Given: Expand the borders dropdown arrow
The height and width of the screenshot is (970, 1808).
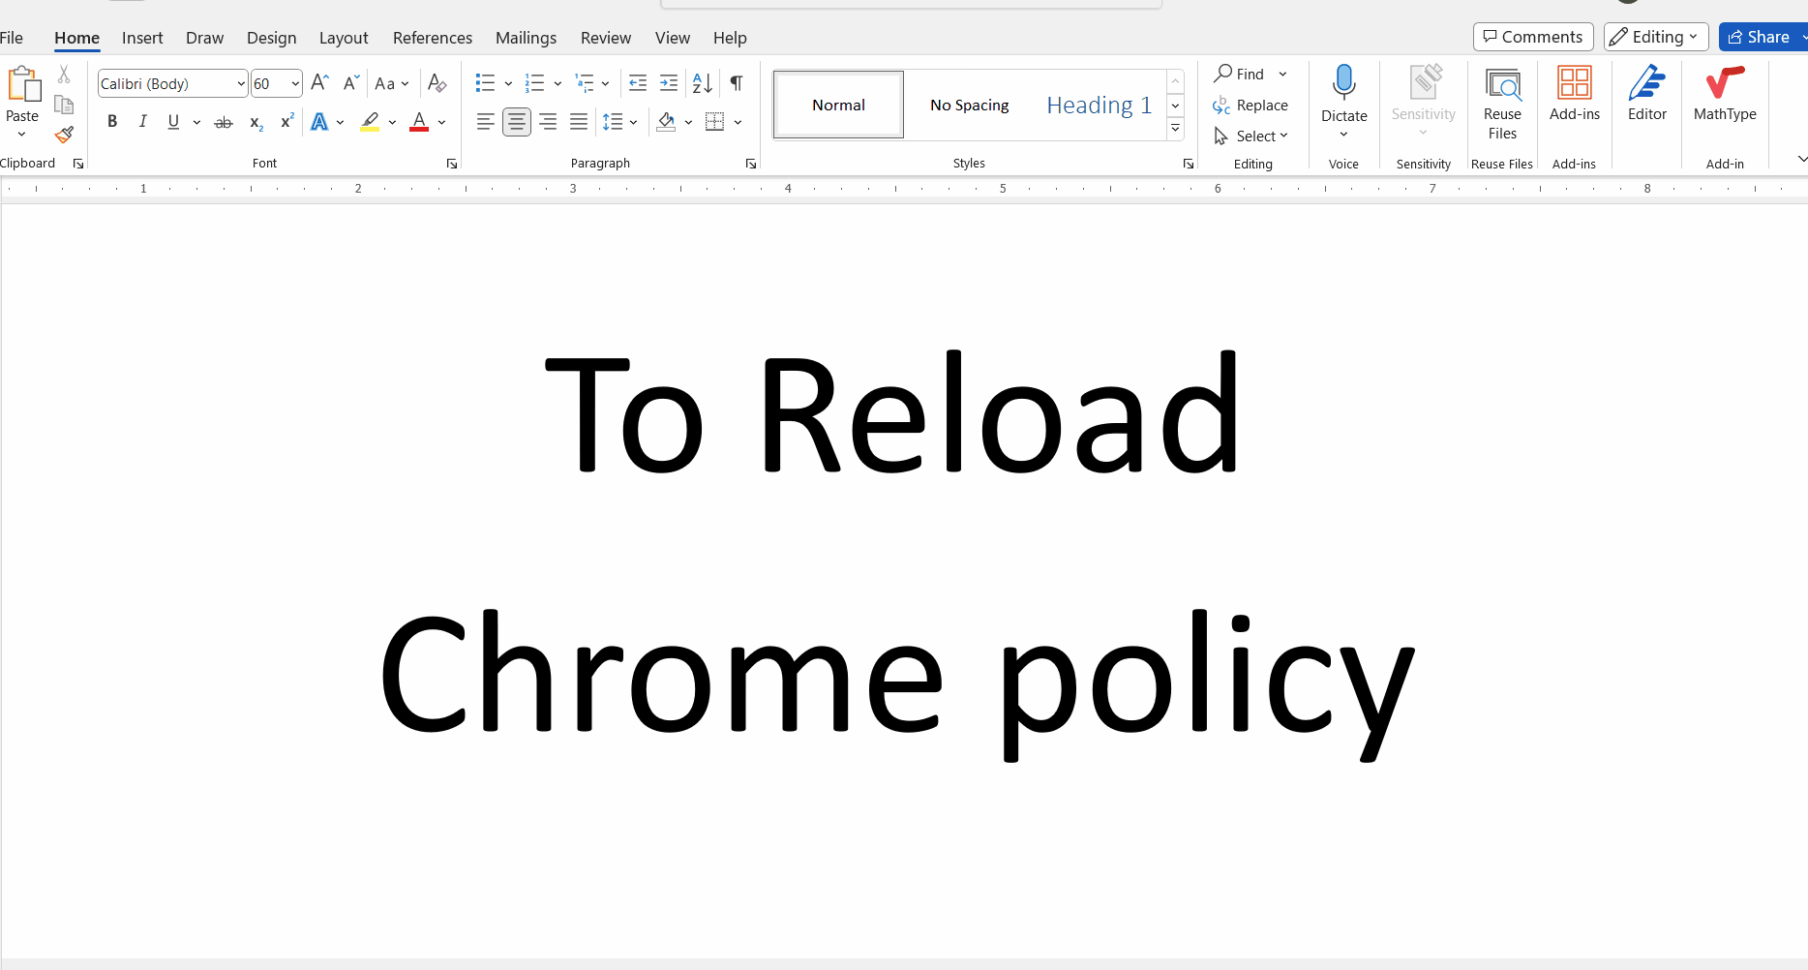Looking at the screenshot, I should pyautogui.click(x=738, y=122).
